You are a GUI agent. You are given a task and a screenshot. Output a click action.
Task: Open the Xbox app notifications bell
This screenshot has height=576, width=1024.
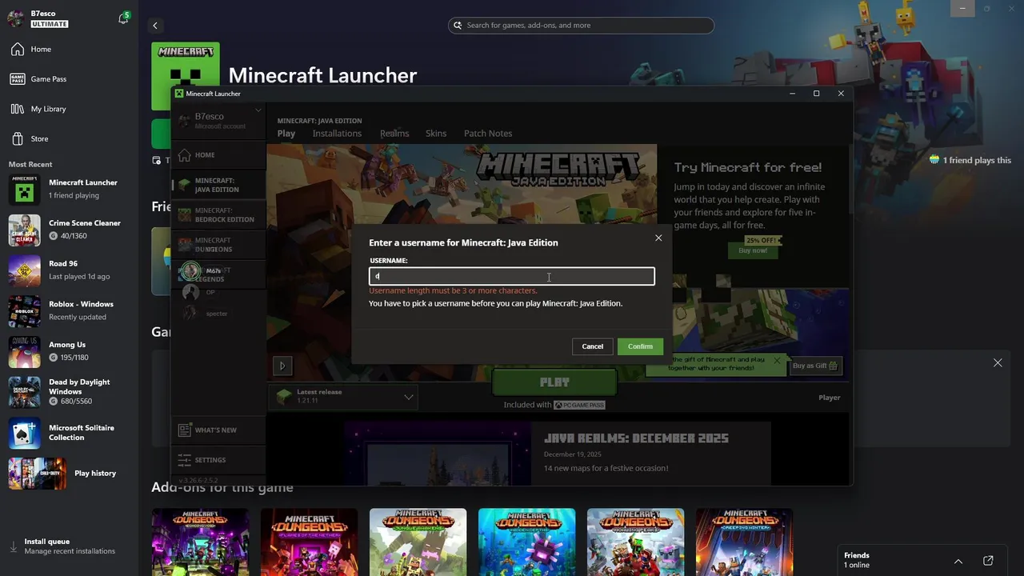(x=123, y=18)
